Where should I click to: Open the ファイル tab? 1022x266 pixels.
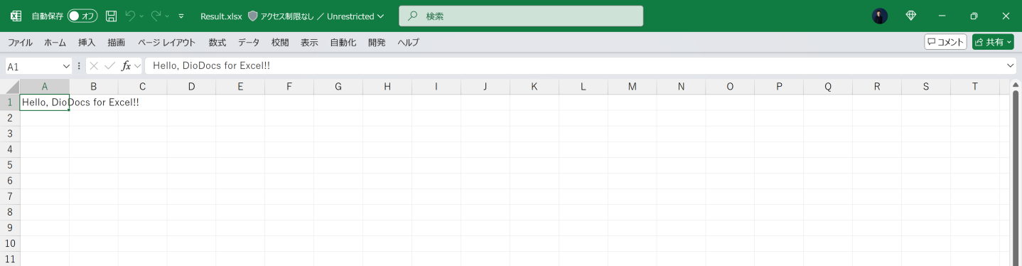tap(20, 42)
